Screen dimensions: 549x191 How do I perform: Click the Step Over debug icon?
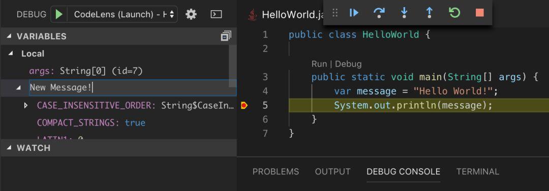379,13
